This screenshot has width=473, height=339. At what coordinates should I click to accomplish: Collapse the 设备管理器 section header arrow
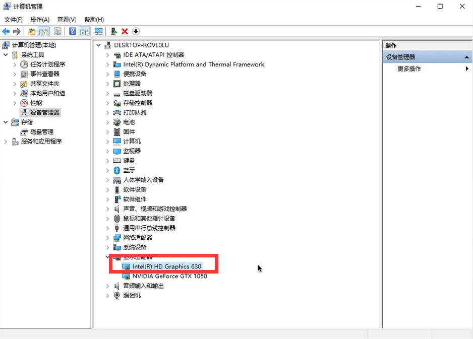point(467,57)
